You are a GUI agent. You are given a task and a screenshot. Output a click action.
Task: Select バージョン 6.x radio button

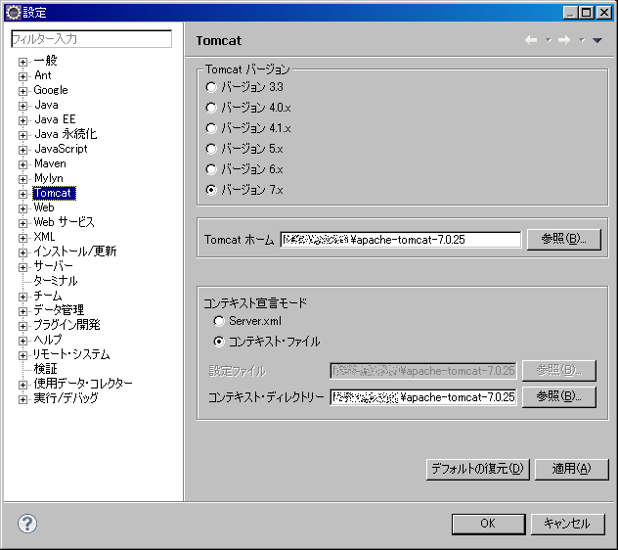[211, 169]
